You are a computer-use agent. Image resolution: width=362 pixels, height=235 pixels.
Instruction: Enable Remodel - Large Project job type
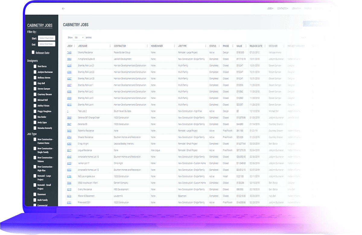tap(35, 176)
